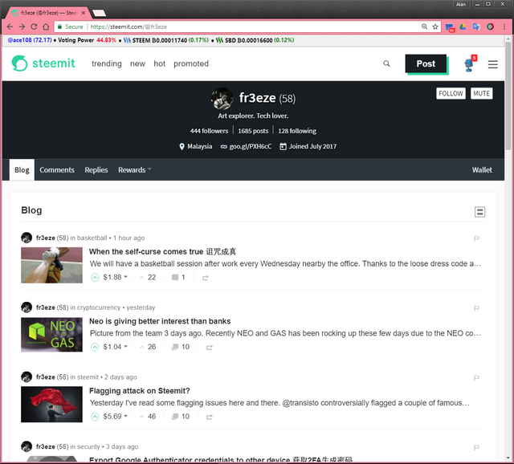
Task: Upvote the self-curse basketball post
Action: 95,278
